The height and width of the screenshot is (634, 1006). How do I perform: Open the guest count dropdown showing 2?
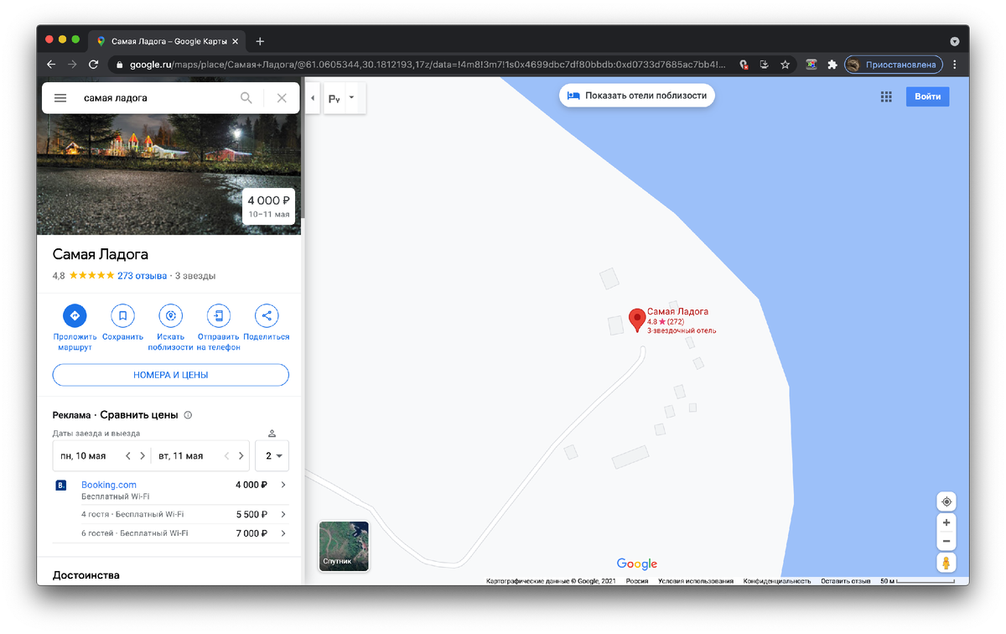[272, 456]
